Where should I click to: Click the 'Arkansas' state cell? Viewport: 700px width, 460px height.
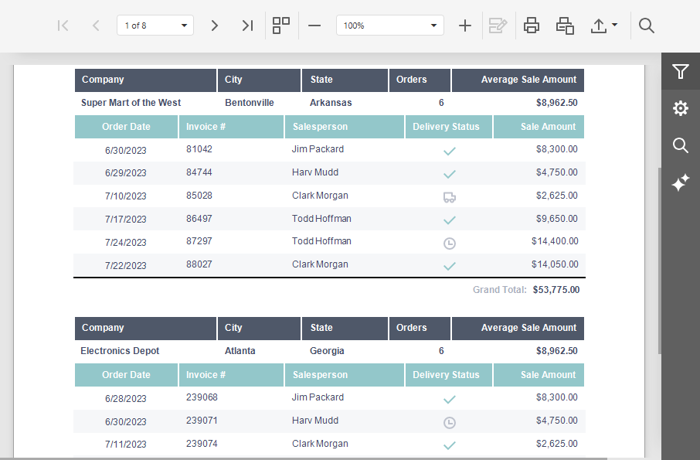[331, 103]
